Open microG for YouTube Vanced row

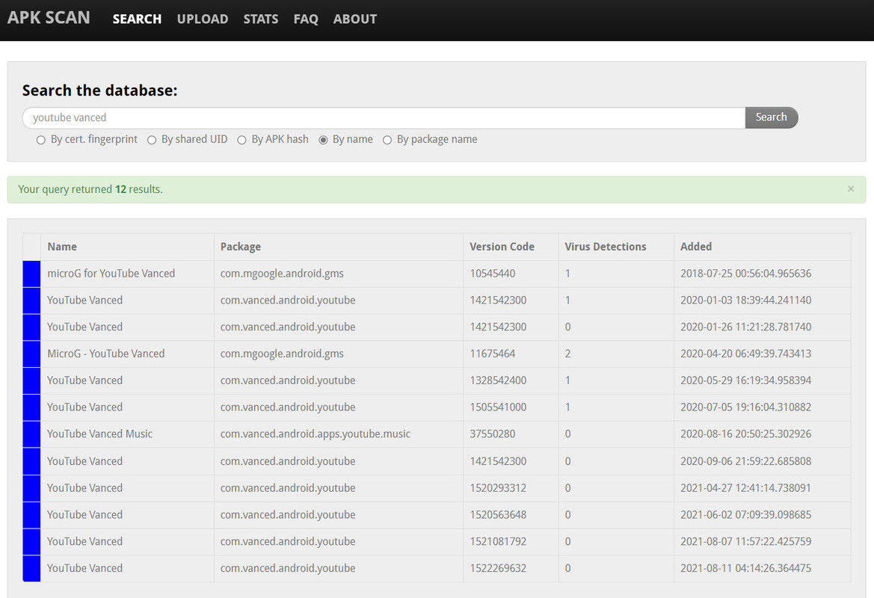point(437,274)
